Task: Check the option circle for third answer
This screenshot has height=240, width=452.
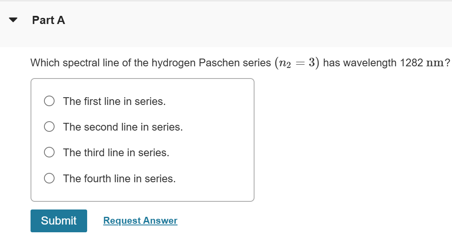Action: pos(49,152)
